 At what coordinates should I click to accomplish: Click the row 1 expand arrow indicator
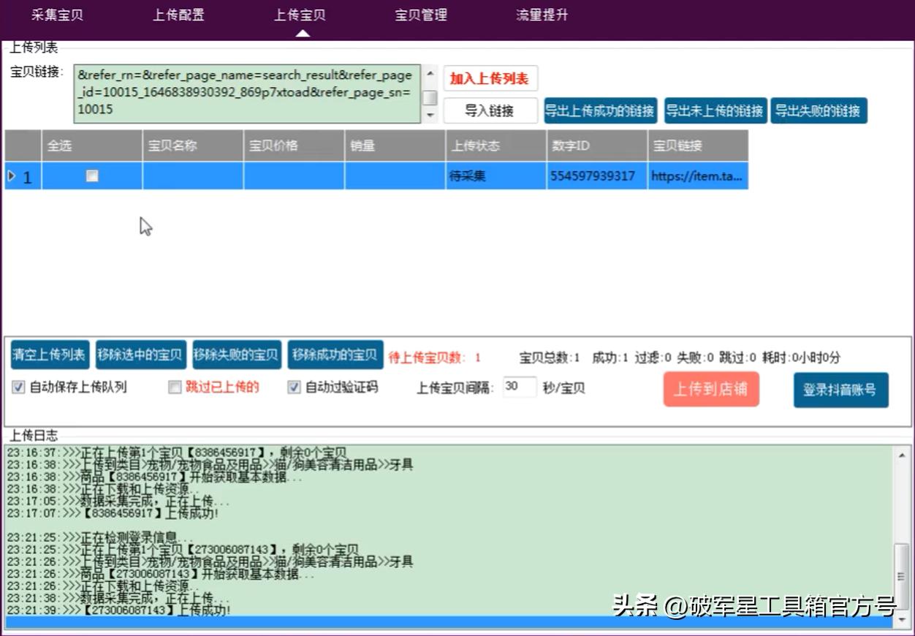pyautogui.click(x=11, y=176)
